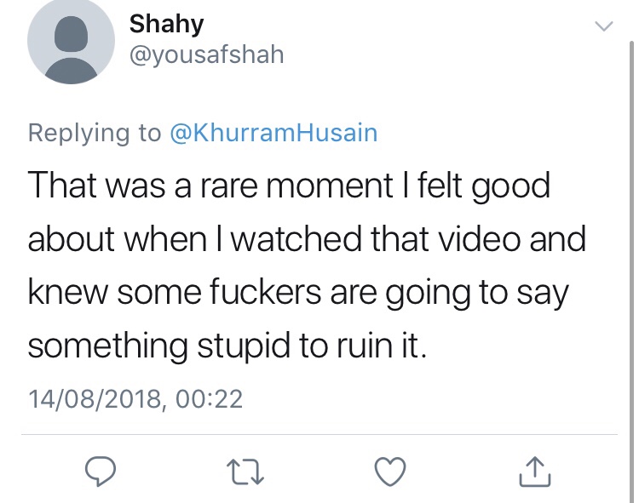Like the tweet with the heart icon
639x503 pixels.
click(390, 472)
